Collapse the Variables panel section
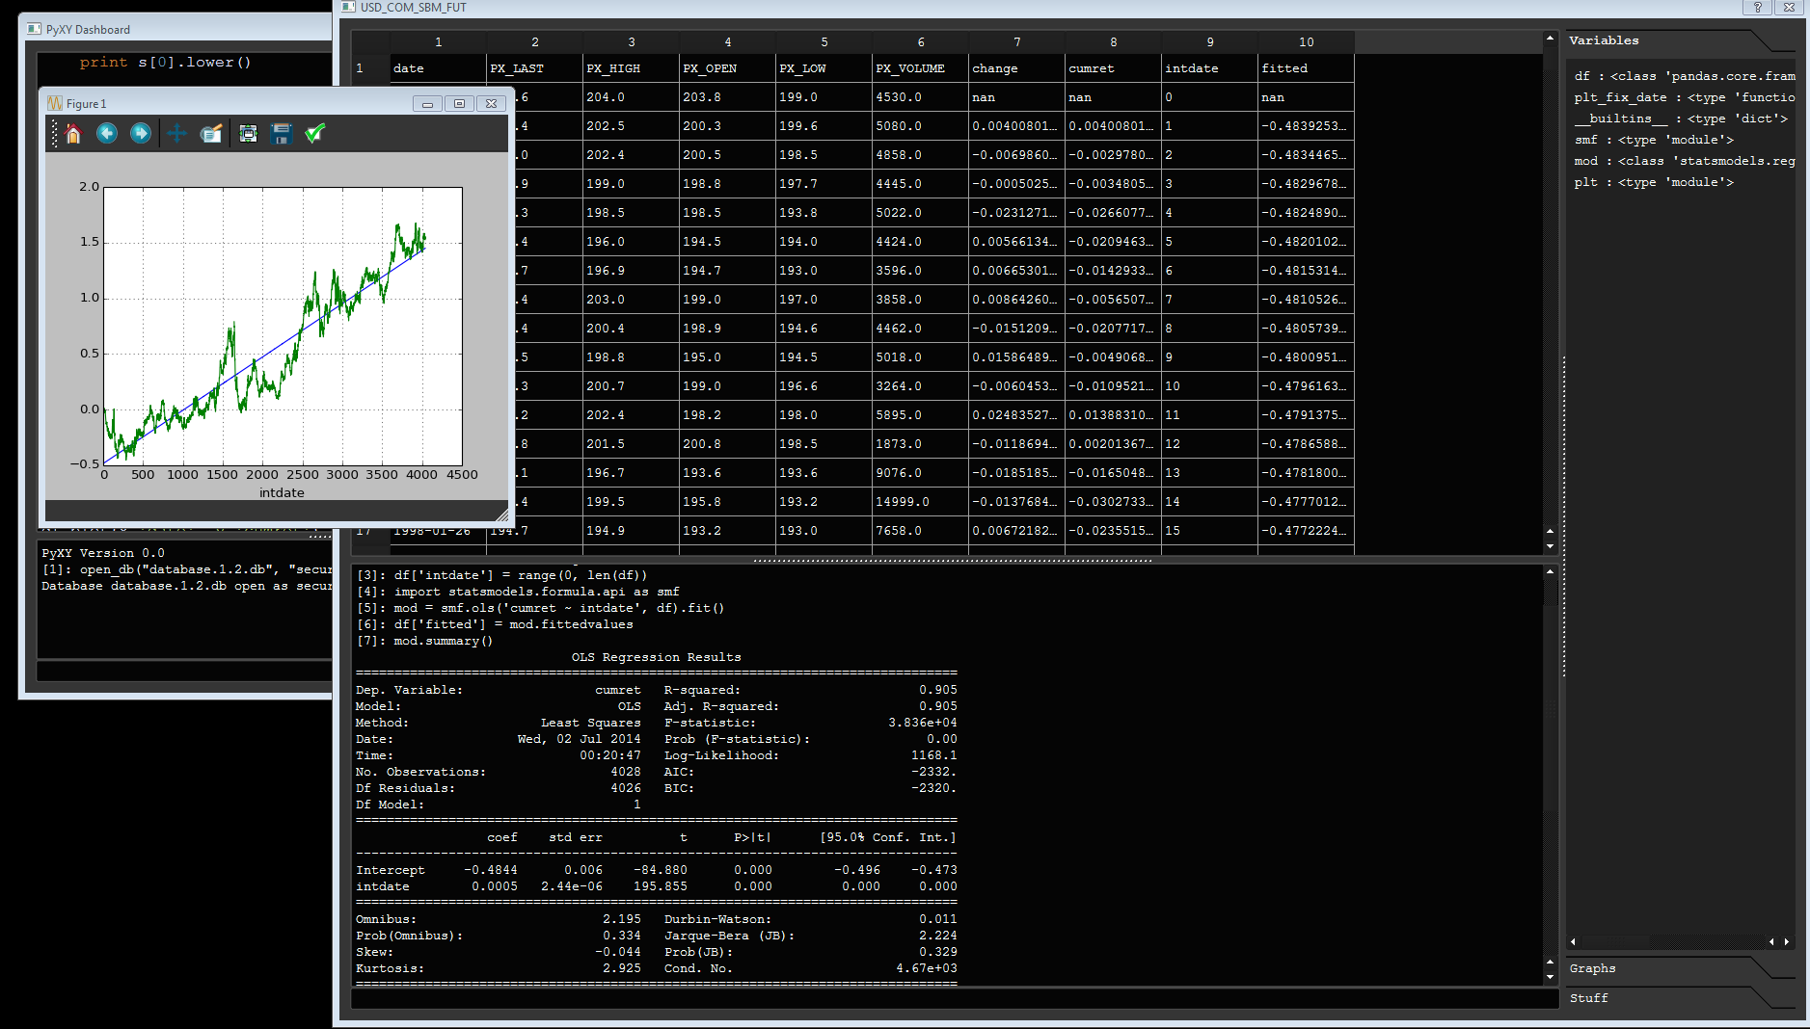The image size is (1810, 1029). tap(1604, 40)
